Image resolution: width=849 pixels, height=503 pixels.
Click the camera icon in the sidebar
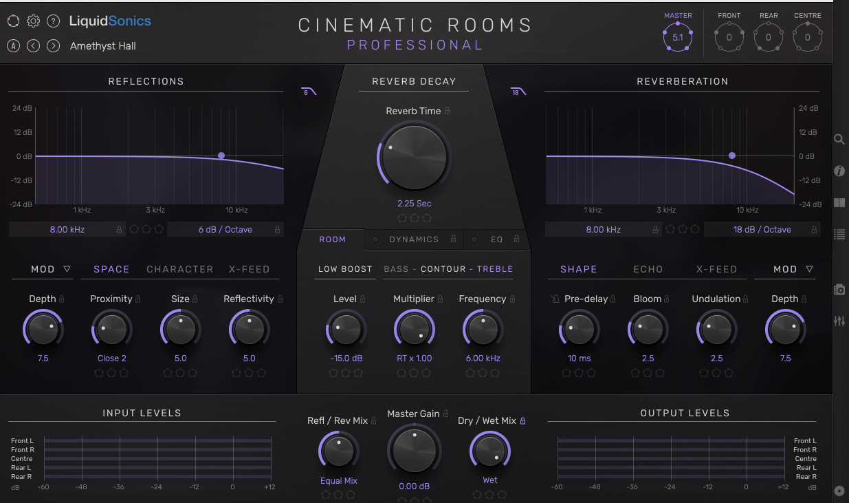coord(839,290)
